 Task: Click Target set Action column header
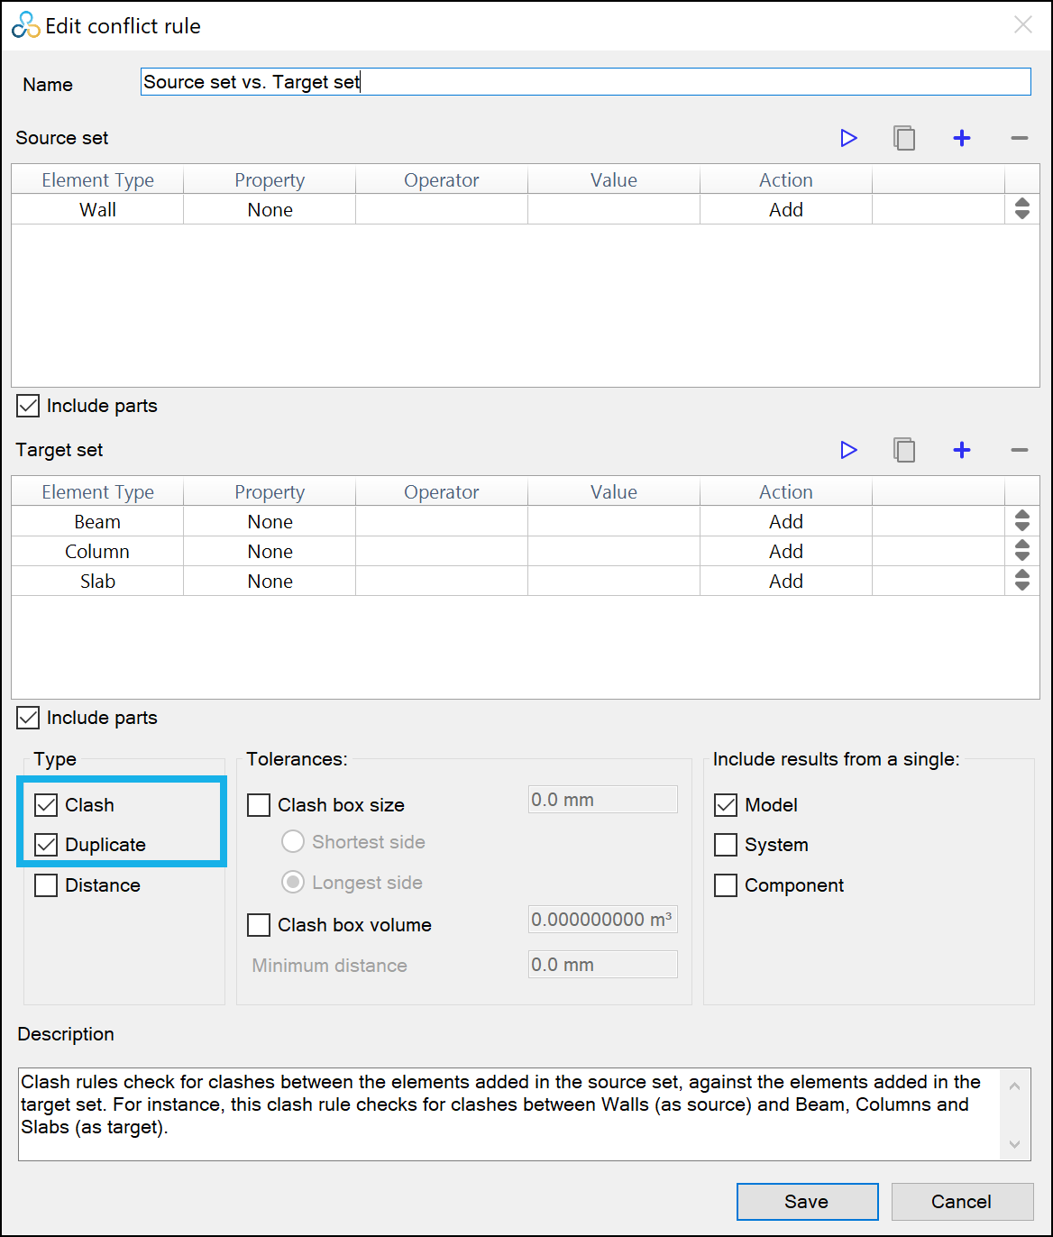click(x=786, y=491)
